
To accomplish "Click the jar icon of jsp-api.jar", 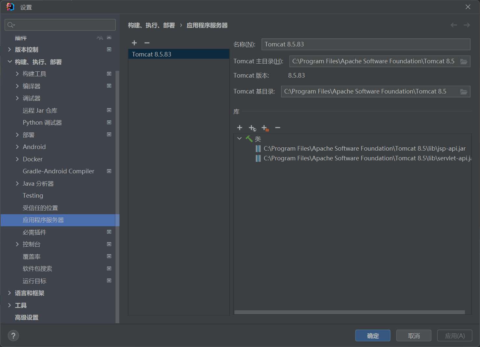I will click(258, 149).
